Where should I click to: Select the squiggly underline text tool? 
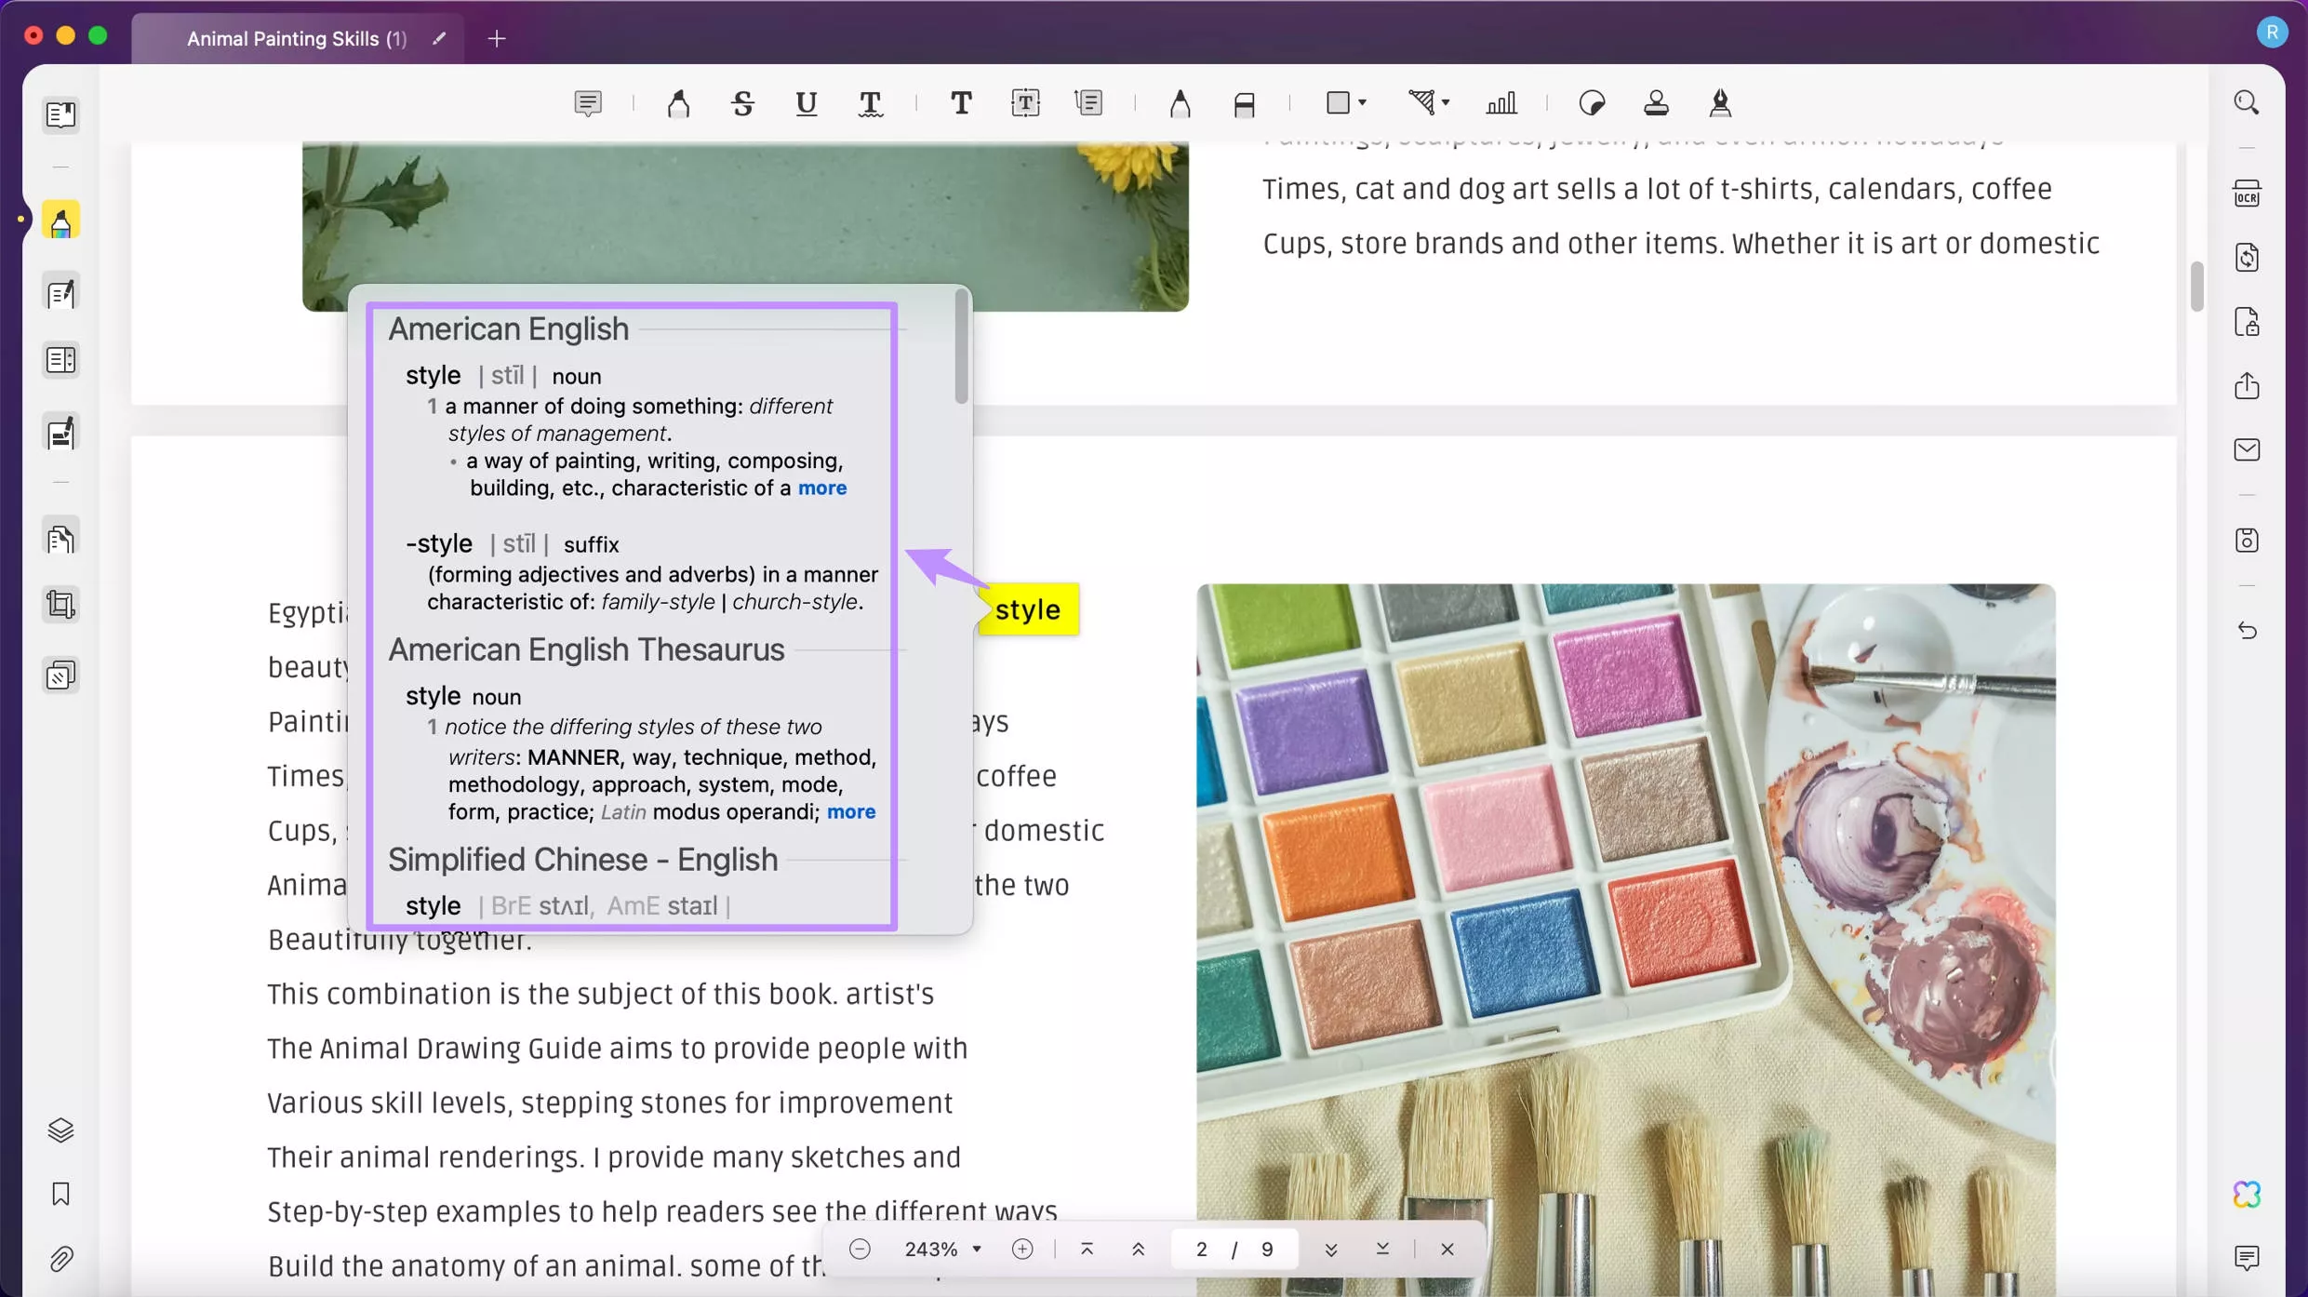click(871, 103)
